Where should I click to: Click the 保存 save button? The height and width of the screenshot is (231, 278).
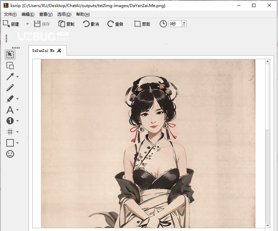point(42,24)
